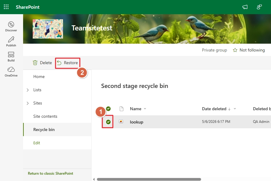Click the lookup item file icon
The width and height of the screenshot is (271, 181).
pyautogui.click(x=121, y=122)
